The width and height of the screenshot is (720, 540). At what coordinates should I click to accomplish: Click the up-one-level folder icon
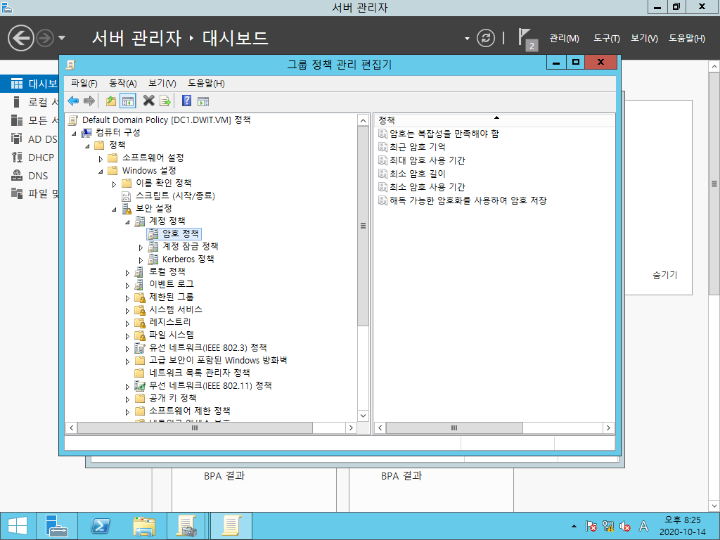click(110, 101)
